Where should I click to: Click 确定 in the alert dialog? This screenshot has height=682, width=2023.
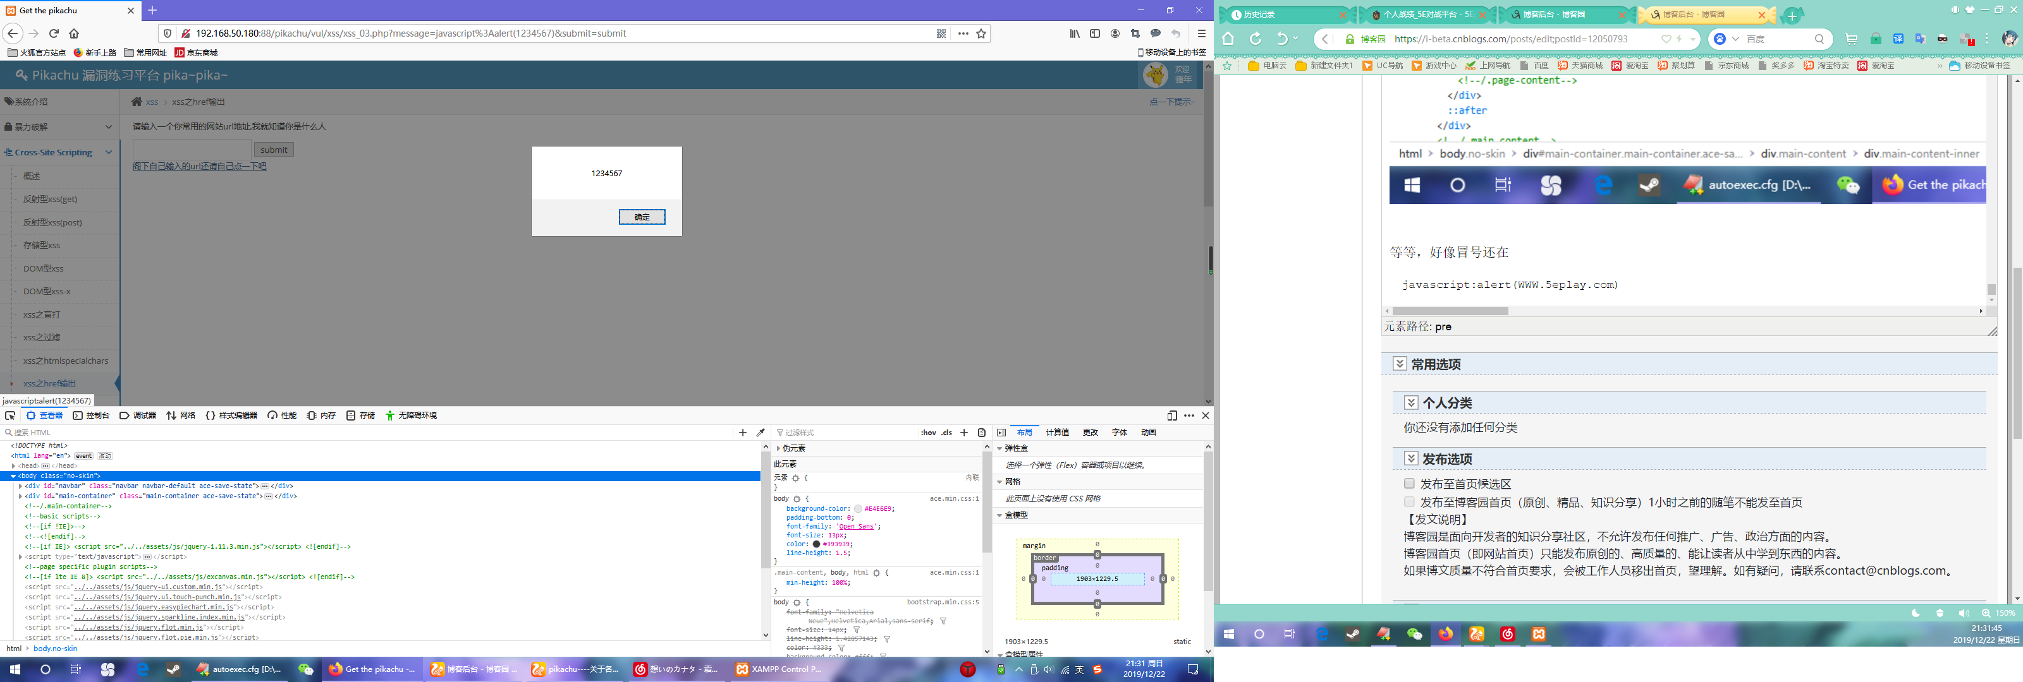tap(642, 217)
